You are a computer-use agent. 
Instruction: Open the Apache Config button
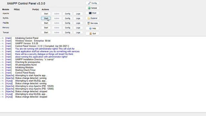click(x=67, y=14)
